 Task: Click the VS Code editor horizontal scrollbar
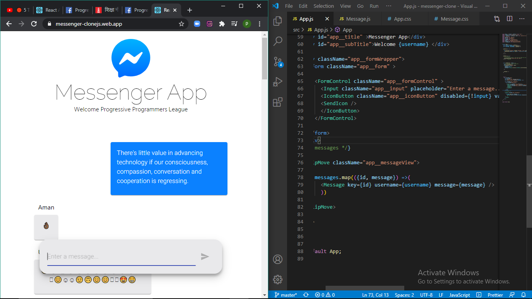coord(365,288)
